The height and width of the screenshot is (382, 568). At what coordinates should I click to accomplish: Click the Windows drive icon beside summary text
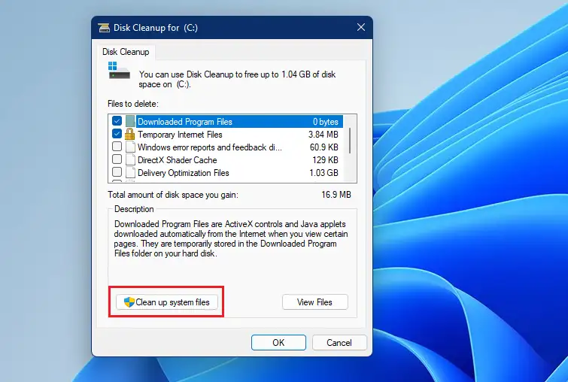coord(119,71)
